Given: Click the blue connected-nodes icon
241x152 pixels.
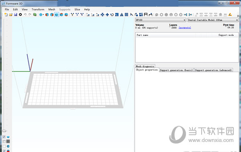Looking at the screenshot, I should [186, 14].
